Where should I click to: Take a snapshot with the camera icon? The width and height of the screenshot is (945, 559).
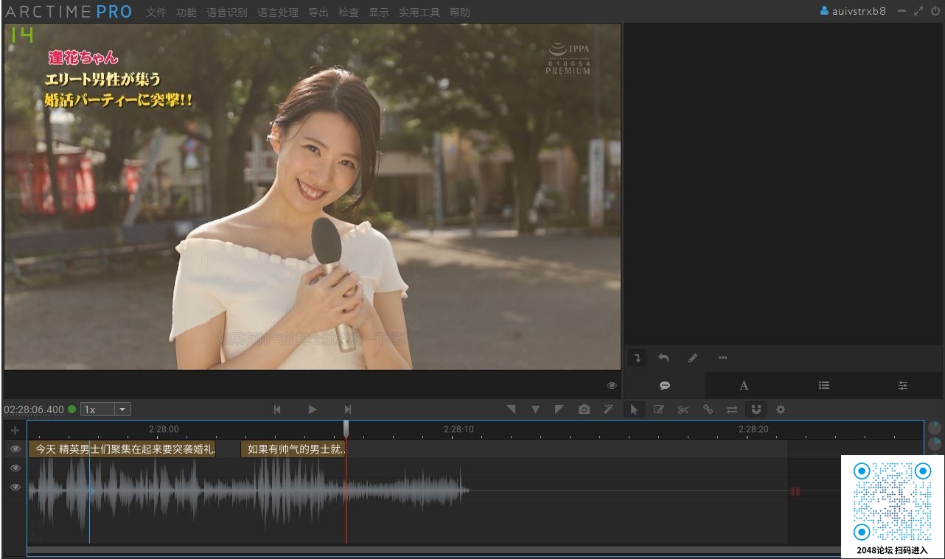[584, 409]
